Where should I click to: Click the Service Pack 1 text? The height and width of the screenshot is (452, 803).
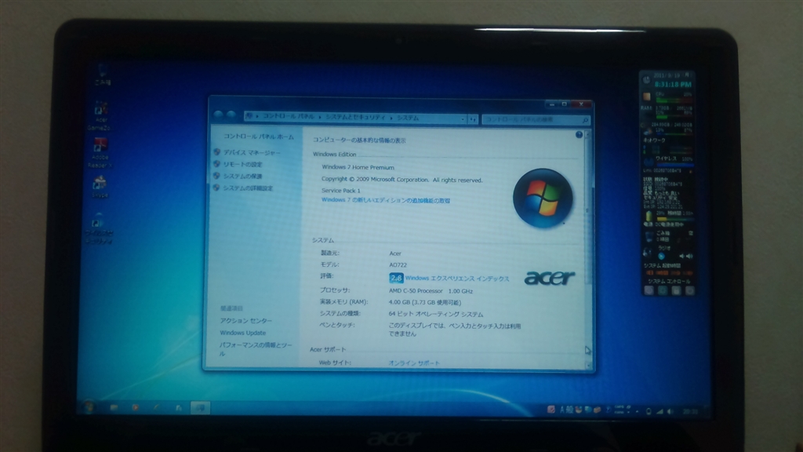point(340,190)
